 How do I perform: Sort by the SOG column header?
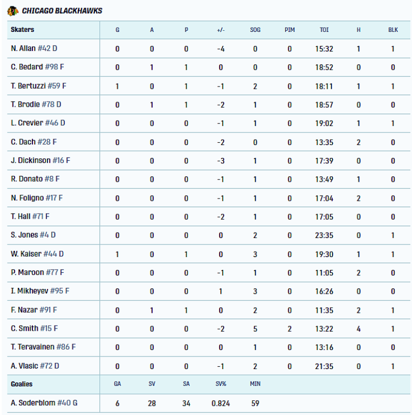[255, 30]
